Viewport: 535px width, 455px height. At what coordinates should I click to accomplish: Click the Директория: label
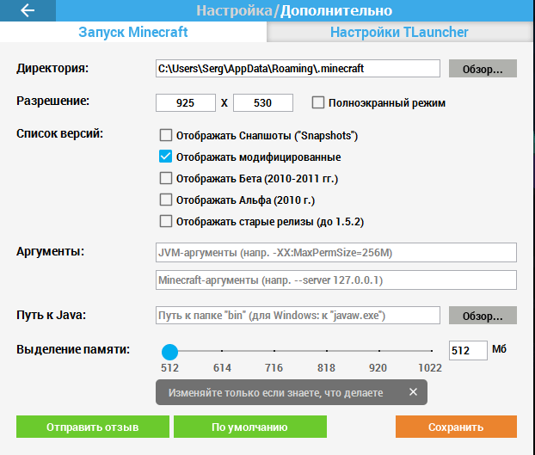click(x=52, y=69)
